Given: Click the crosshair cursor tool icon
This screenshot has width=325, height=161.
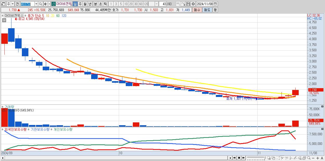Looking at the screenshot, I should coord(282,158).
